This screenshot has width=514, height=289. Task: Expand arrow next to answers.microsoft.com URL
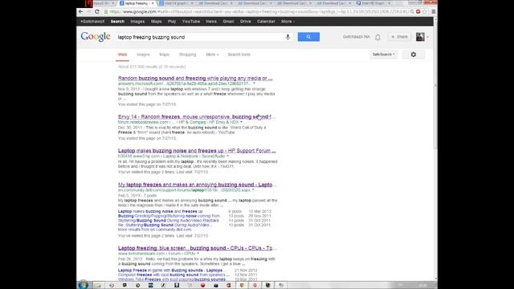tap(254, 83)
